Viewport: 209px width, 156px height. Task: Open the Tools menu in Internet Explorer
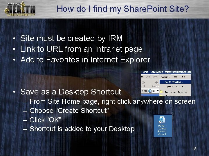[x=175, y=77]
